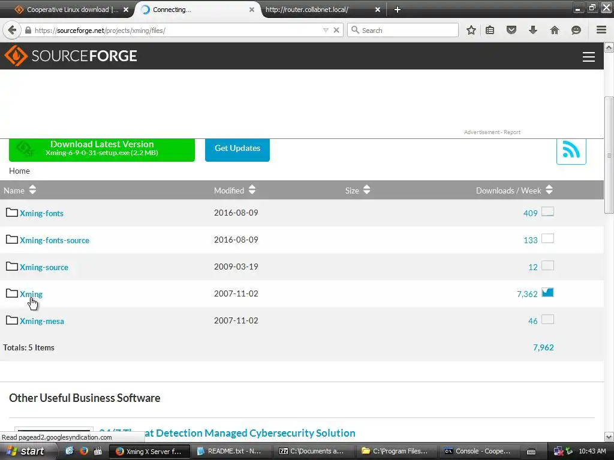614x460 pixels.
Task: Open the Xming-mesa folder link
Action: tap(42, 321)
